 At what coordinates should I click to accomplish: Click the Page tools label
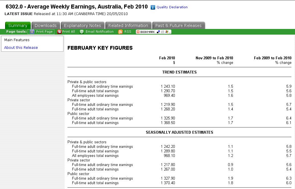[x=17, y=31]
